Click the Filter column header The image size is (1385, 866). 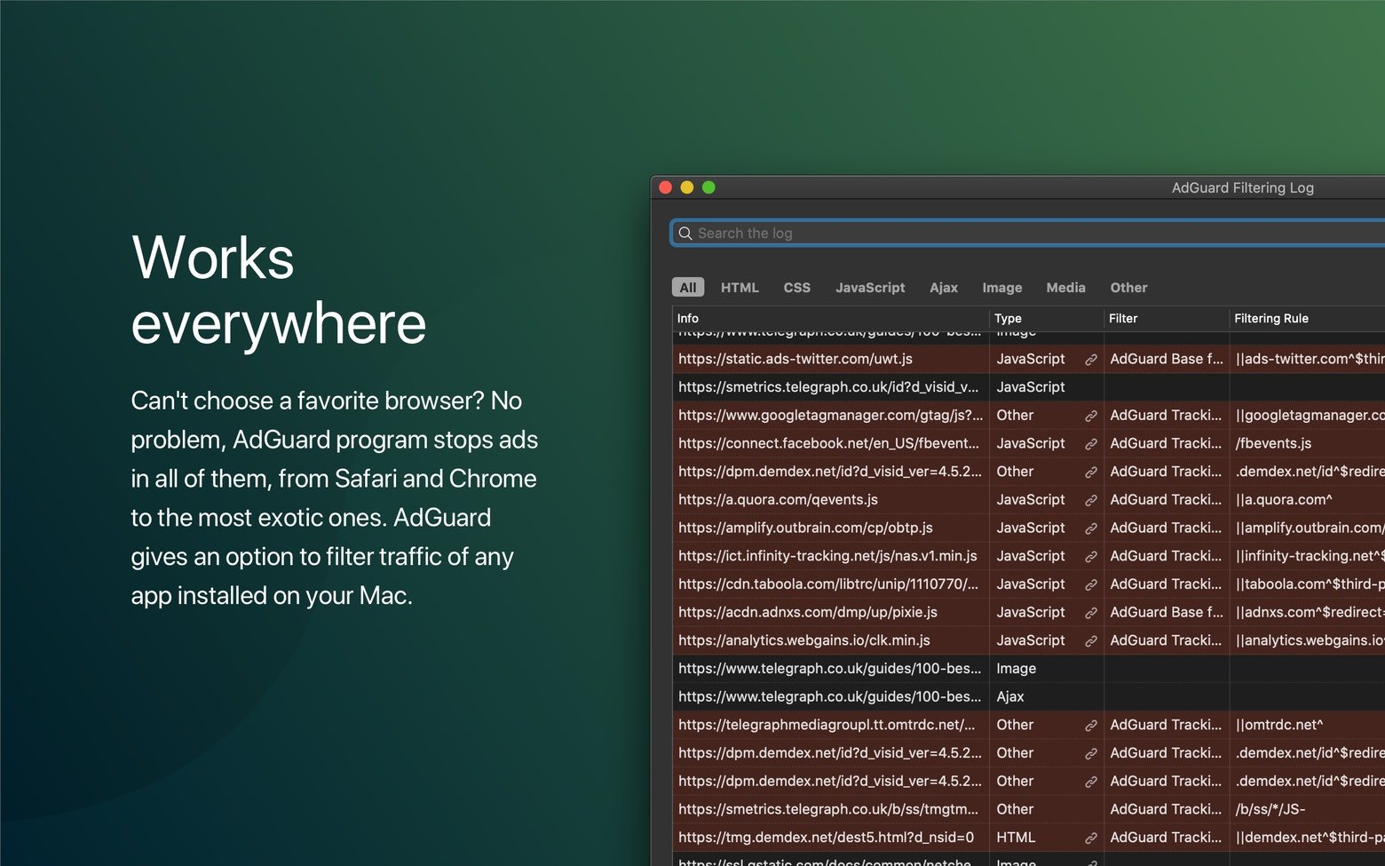pyautogui.click(x=1122, y=319)
